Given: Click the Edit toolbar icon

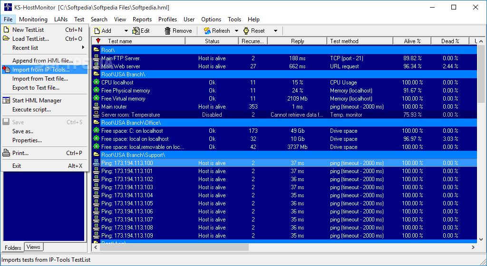Looking at the screenshot, I should coord(136,31).
